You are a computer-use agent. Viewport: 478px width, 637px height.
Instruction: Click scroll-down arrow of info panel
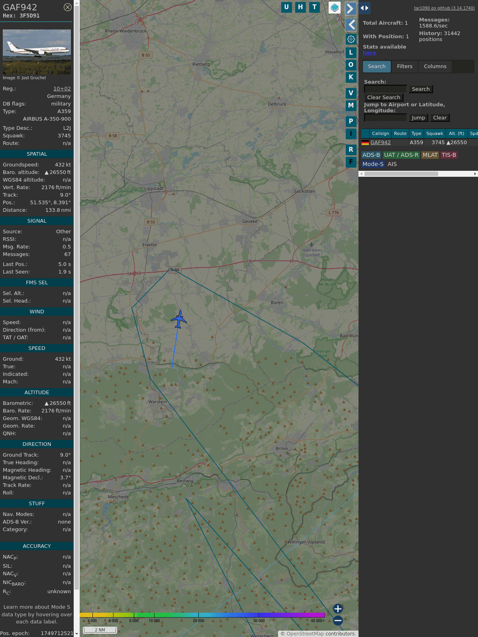coord(76,634)
